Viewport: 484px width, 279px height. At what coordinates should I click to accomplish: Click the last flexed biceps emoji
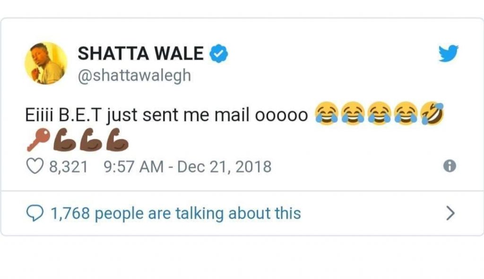click(117, 140)
